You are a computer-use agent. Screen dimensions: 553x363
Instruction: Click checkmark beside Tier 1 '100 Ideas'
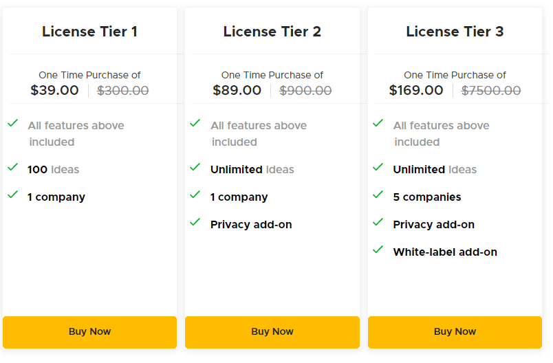(12, 167)
